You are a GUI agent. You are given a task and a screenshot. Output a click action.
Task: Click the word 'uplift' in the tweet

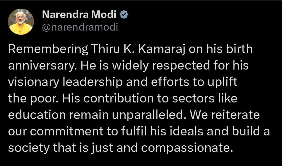(x=222, y=82)
